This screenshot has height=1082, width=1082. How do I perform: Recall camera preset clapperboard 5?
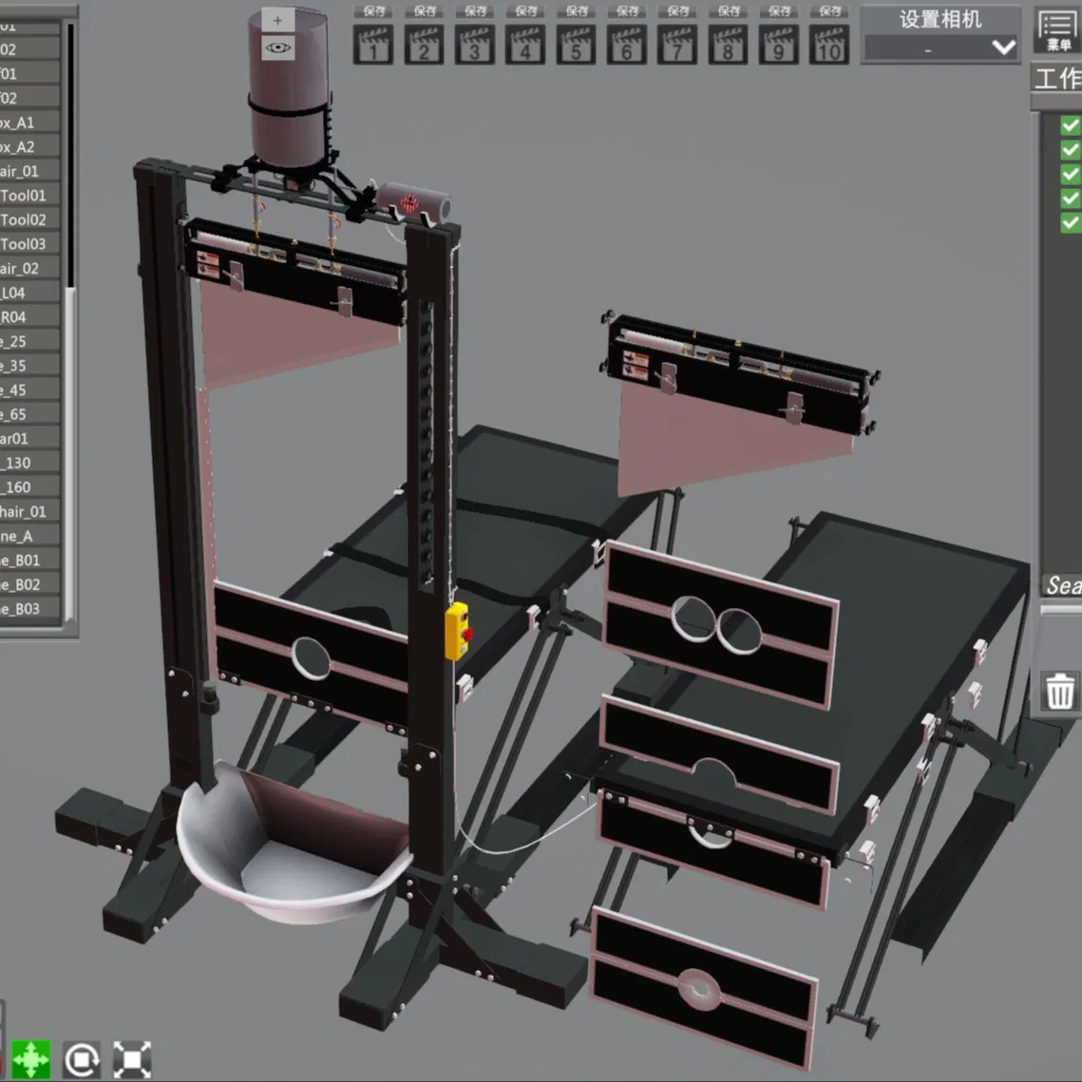click(577, 44)
